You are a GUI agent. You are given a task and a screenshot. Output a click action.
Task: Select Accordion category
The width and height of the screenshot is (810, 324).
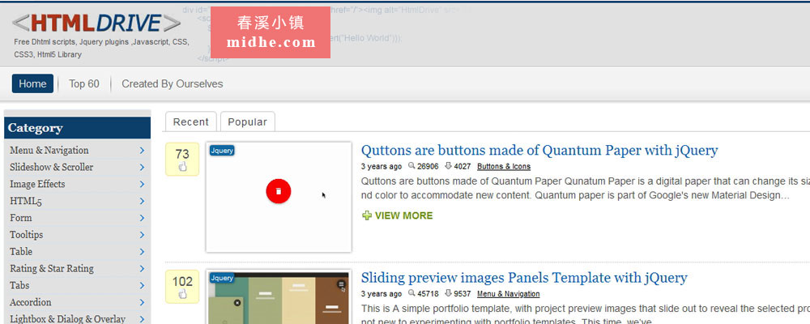click(x=31, y=302)
